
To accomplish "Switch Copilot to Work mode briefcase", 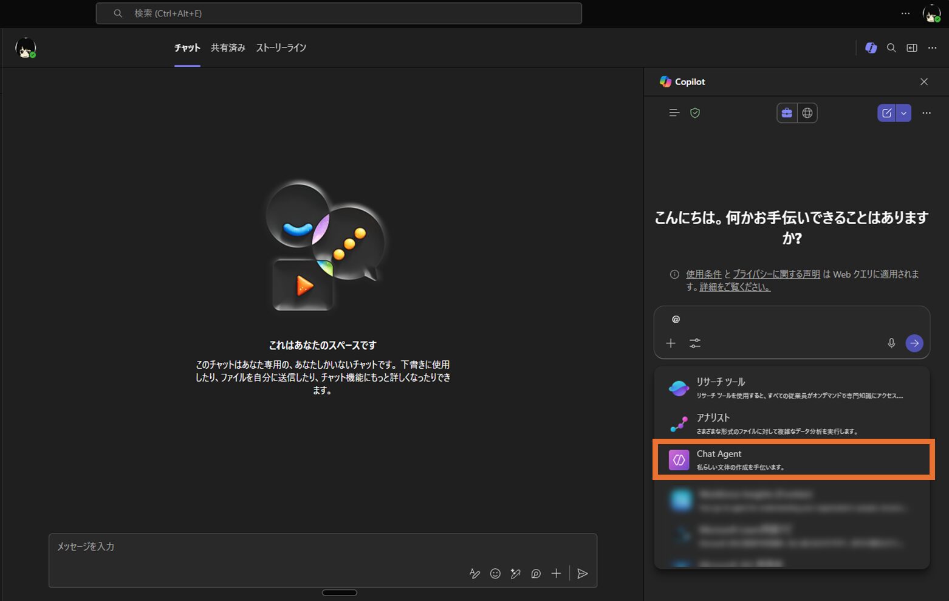I will (787, 113).
